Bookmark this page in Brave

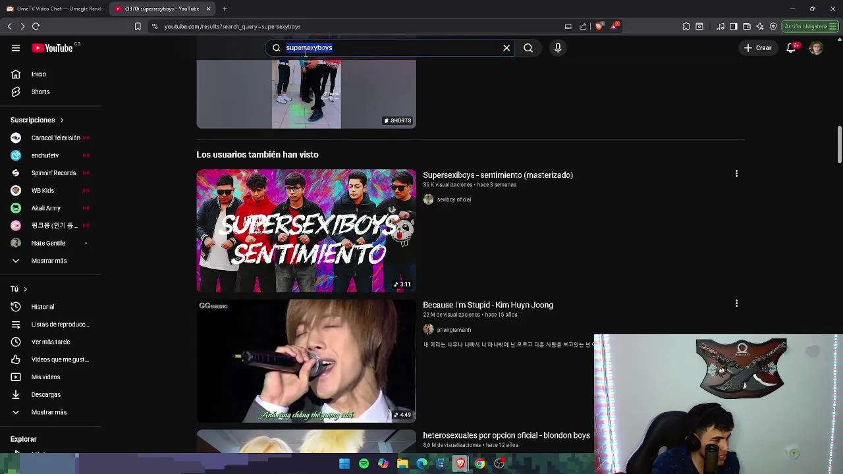point(138,26)
